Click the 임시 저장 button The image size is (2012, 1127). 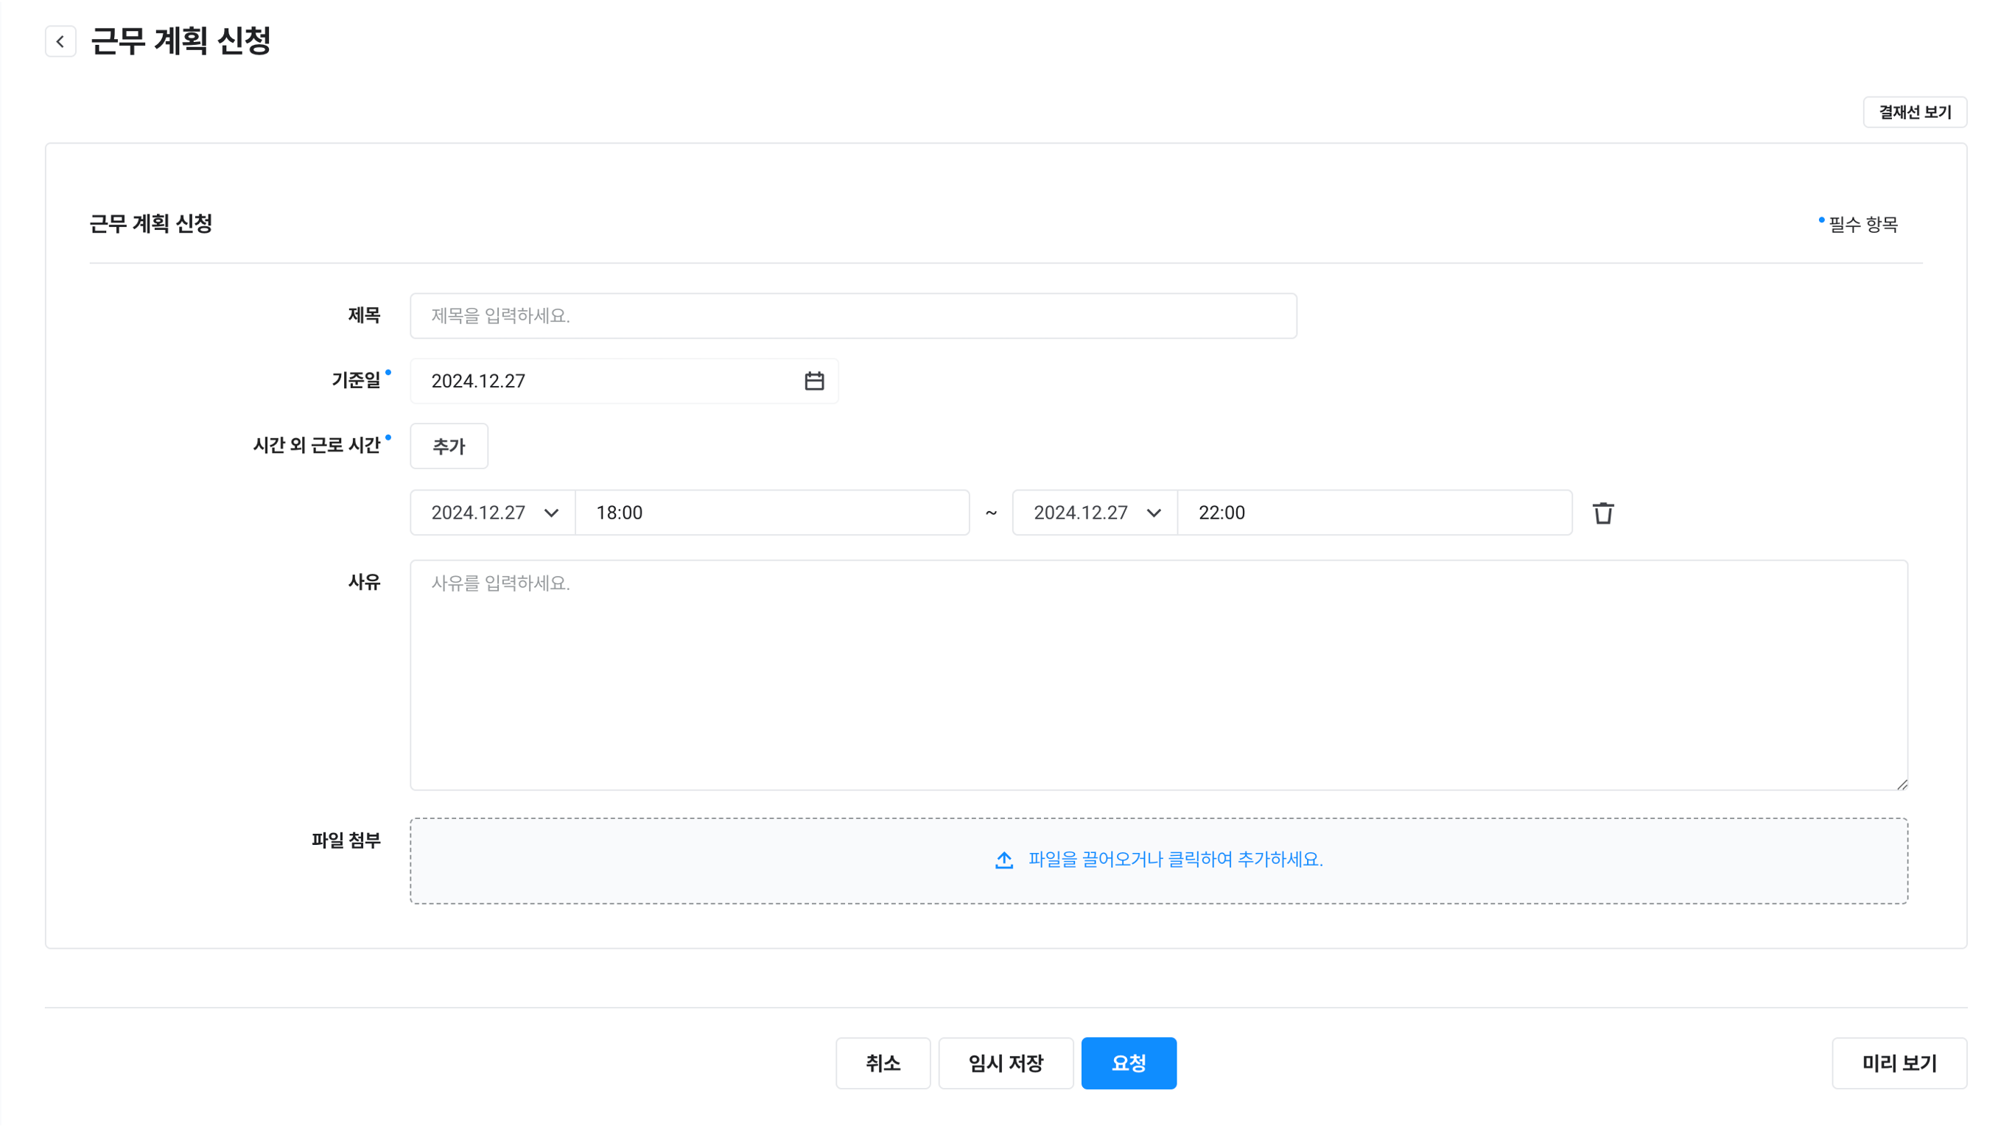coord(1005,1063)
